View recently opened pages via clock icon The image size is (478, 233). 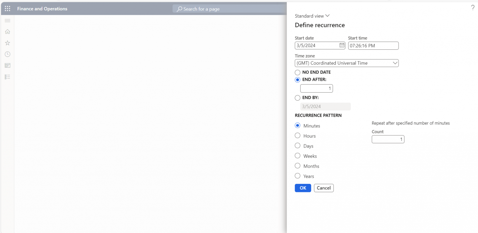coord(7,54)
